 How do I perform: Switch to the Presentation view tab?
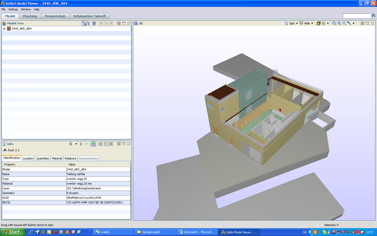pos(55,16)
